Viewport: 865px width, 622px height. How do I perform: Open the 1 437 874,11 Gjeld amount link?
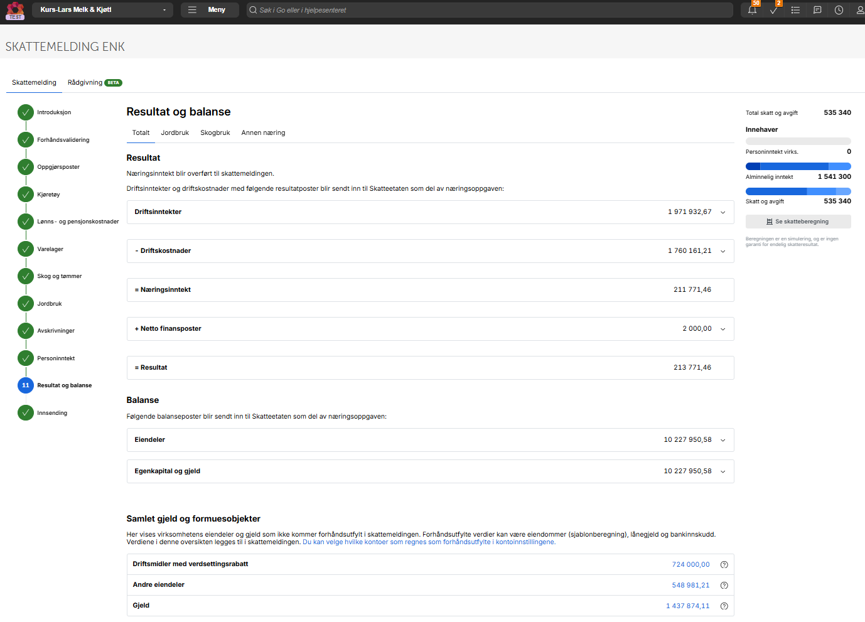click(687, 606)
